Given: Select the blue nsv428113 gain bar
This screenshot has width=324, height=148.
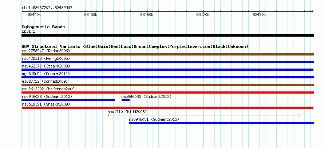Looking at the screenshot, I should pyautogui.click(x=167, y=62).
